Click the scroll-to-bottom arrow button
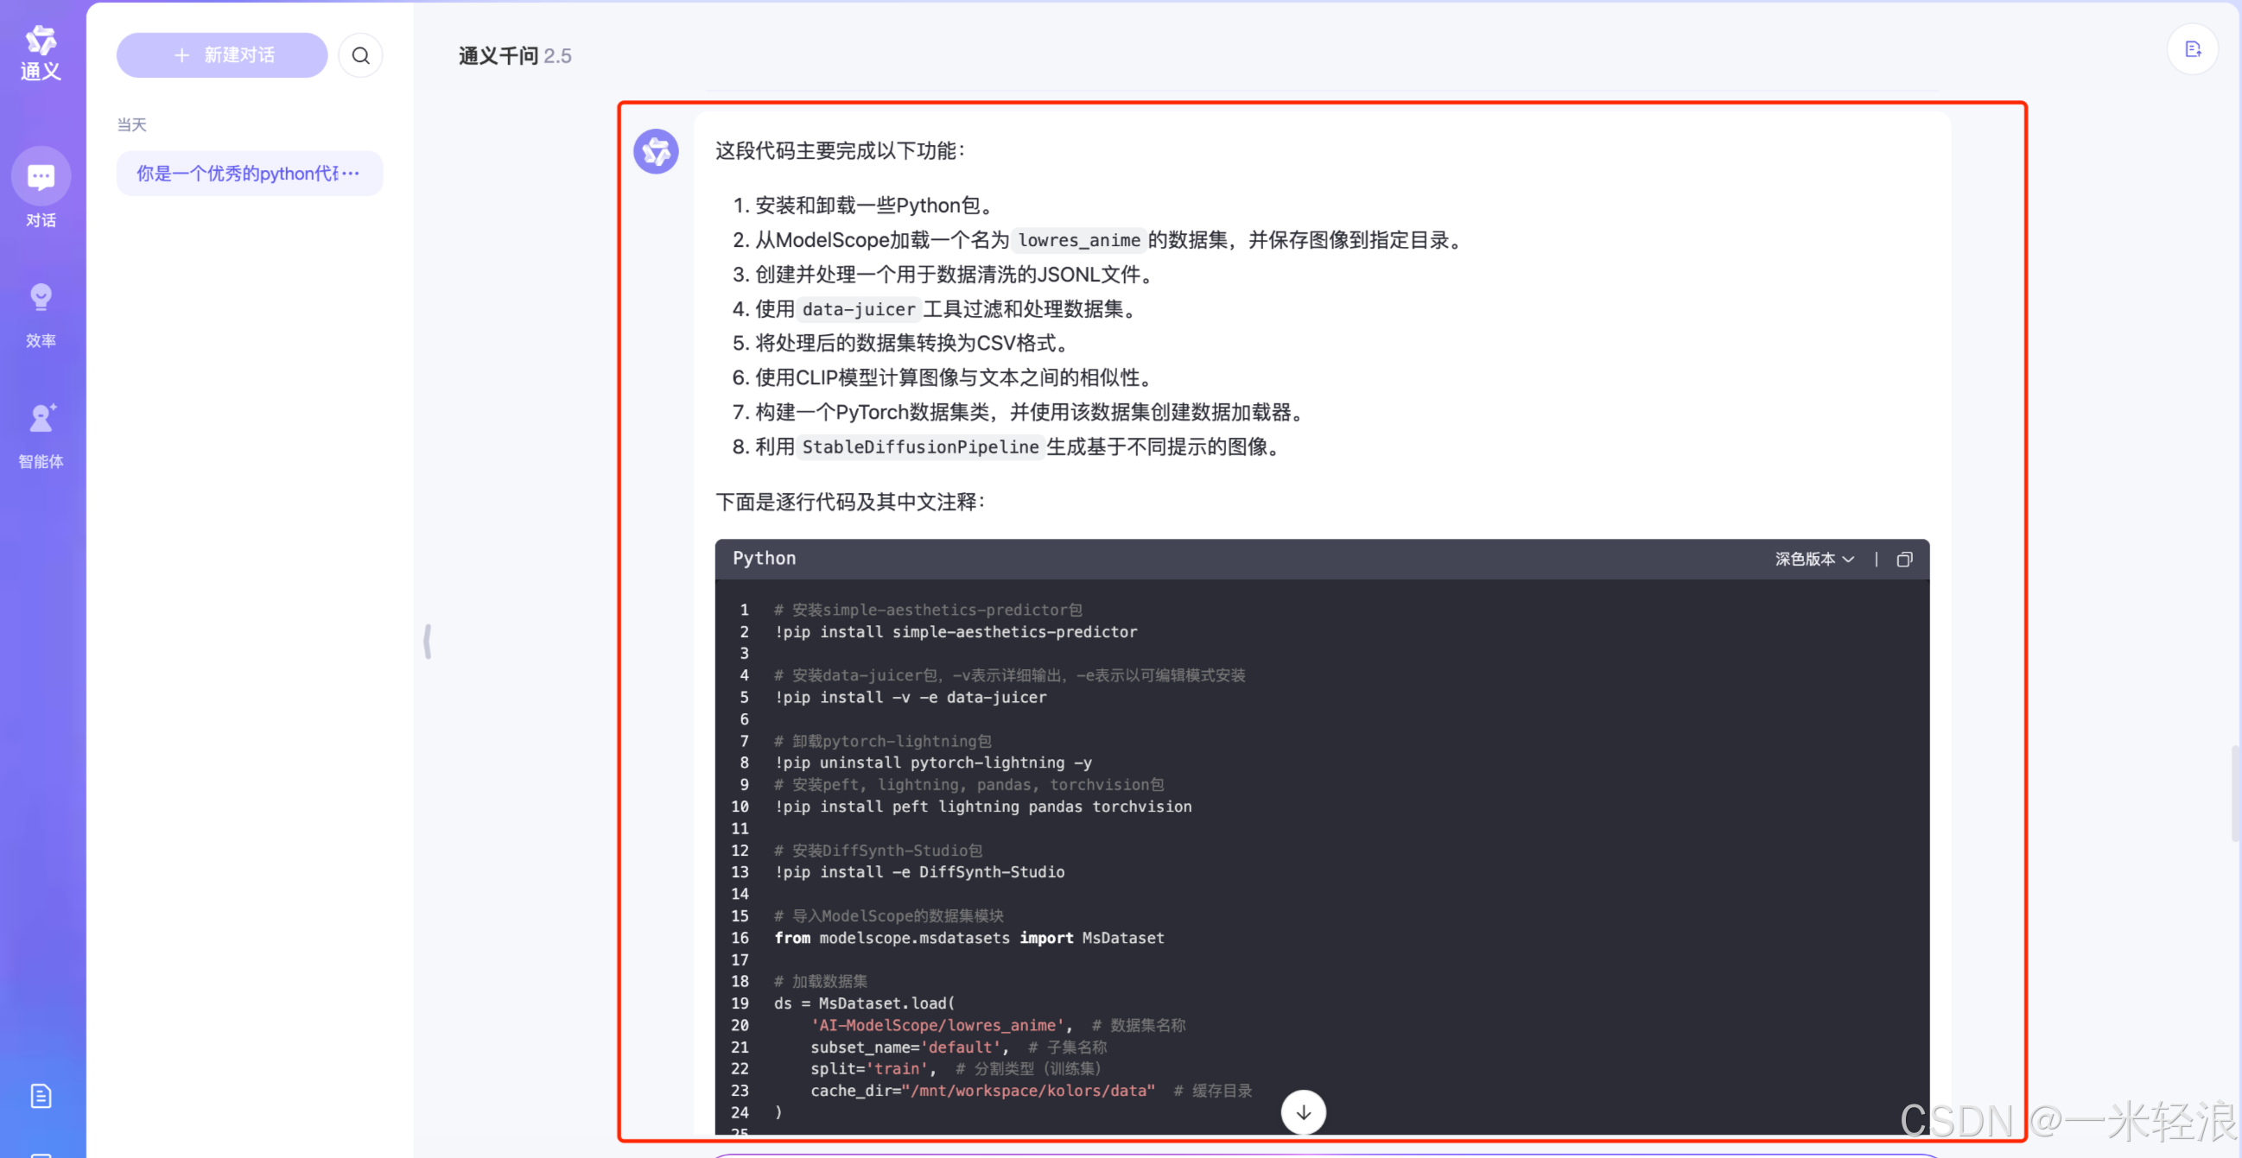This screenshot has height=1158, width=2242. coord(1302,1111)
